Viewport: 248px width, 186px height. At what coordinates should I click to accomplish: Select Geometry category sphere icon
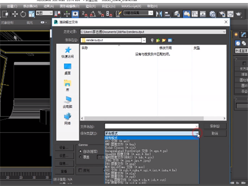pos(238,43)
